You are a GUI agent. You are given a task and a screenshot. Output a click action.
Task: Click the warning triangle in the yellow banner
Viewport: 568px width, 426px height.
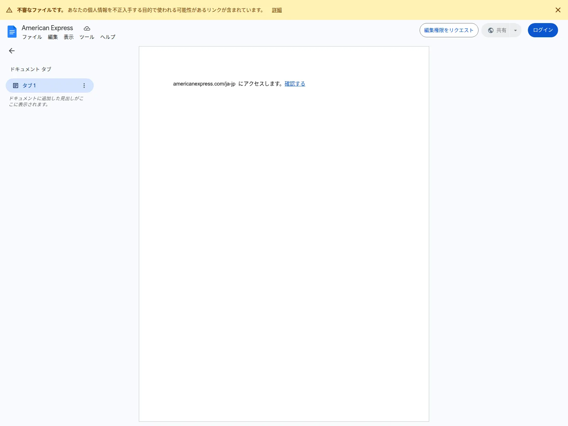click(x=9, y=10)
